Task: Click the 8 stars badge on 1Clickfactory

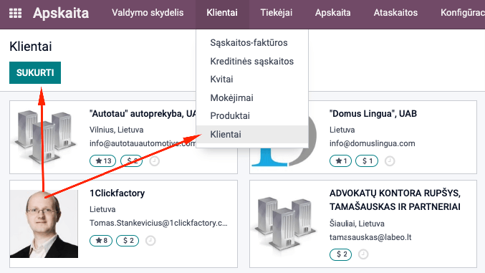Action: pyautogui.click(x=101, y=241)
